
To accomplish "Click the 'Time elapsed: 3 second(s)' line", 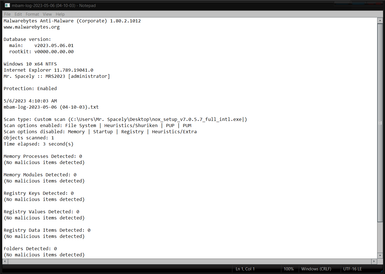I will point(39,144).
